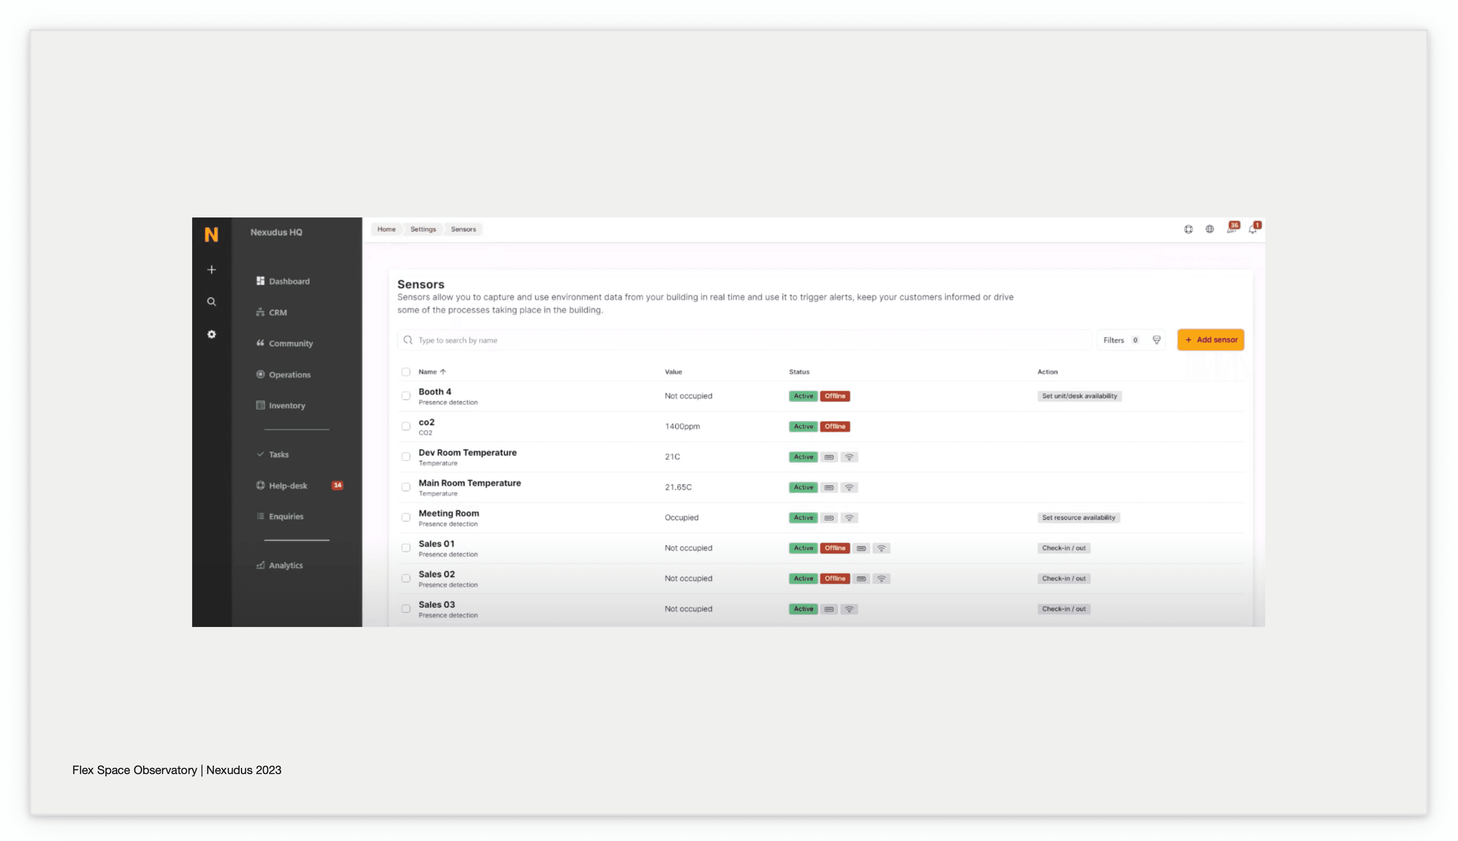
Task: Click the Status column header
Action: pos(799,372)
